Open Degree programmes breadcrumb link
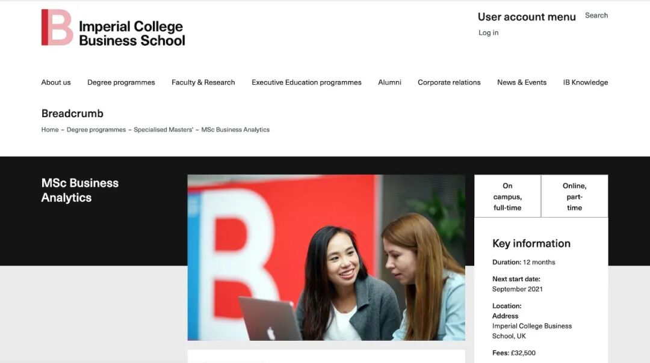The width and height of the screenshot is (650, 363). pyautogui.click(x=96, y=130)
